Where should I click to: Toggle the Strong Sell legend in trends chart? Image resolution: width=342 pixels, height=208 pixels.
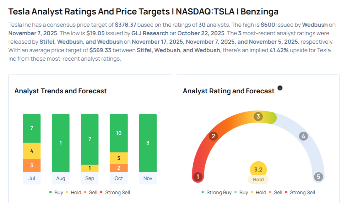(x=115, y=192)
